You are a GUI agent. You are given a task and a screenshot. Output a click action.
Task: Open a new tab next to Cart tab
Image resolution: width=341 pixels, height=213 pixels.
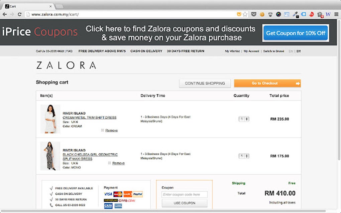pos(59,7)
